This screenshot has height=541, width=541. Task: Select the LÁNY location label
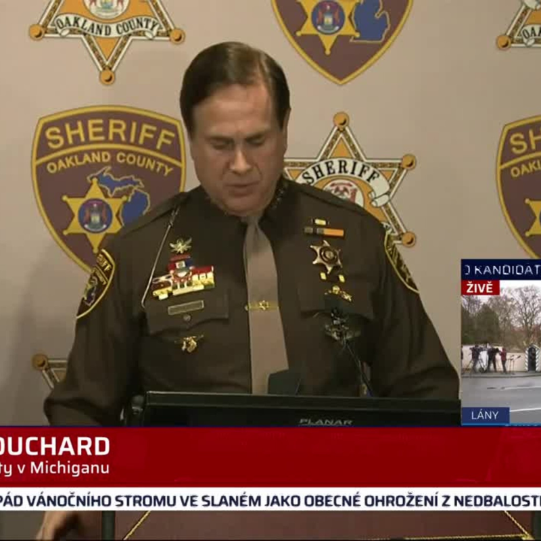coord(485,415)
